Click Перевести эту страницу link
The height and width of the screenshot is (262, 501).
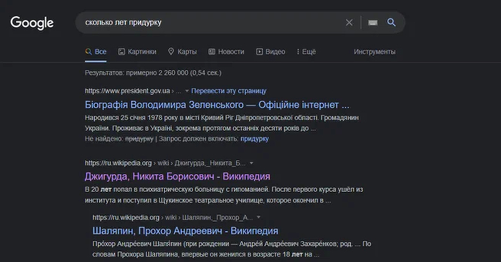coord(229,91)
